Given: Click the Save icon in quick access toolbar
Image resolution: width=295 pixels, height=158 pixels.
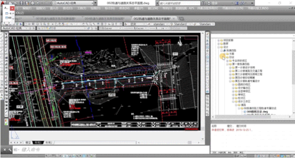Looking at the screenshot, I should tap(21, 3).
